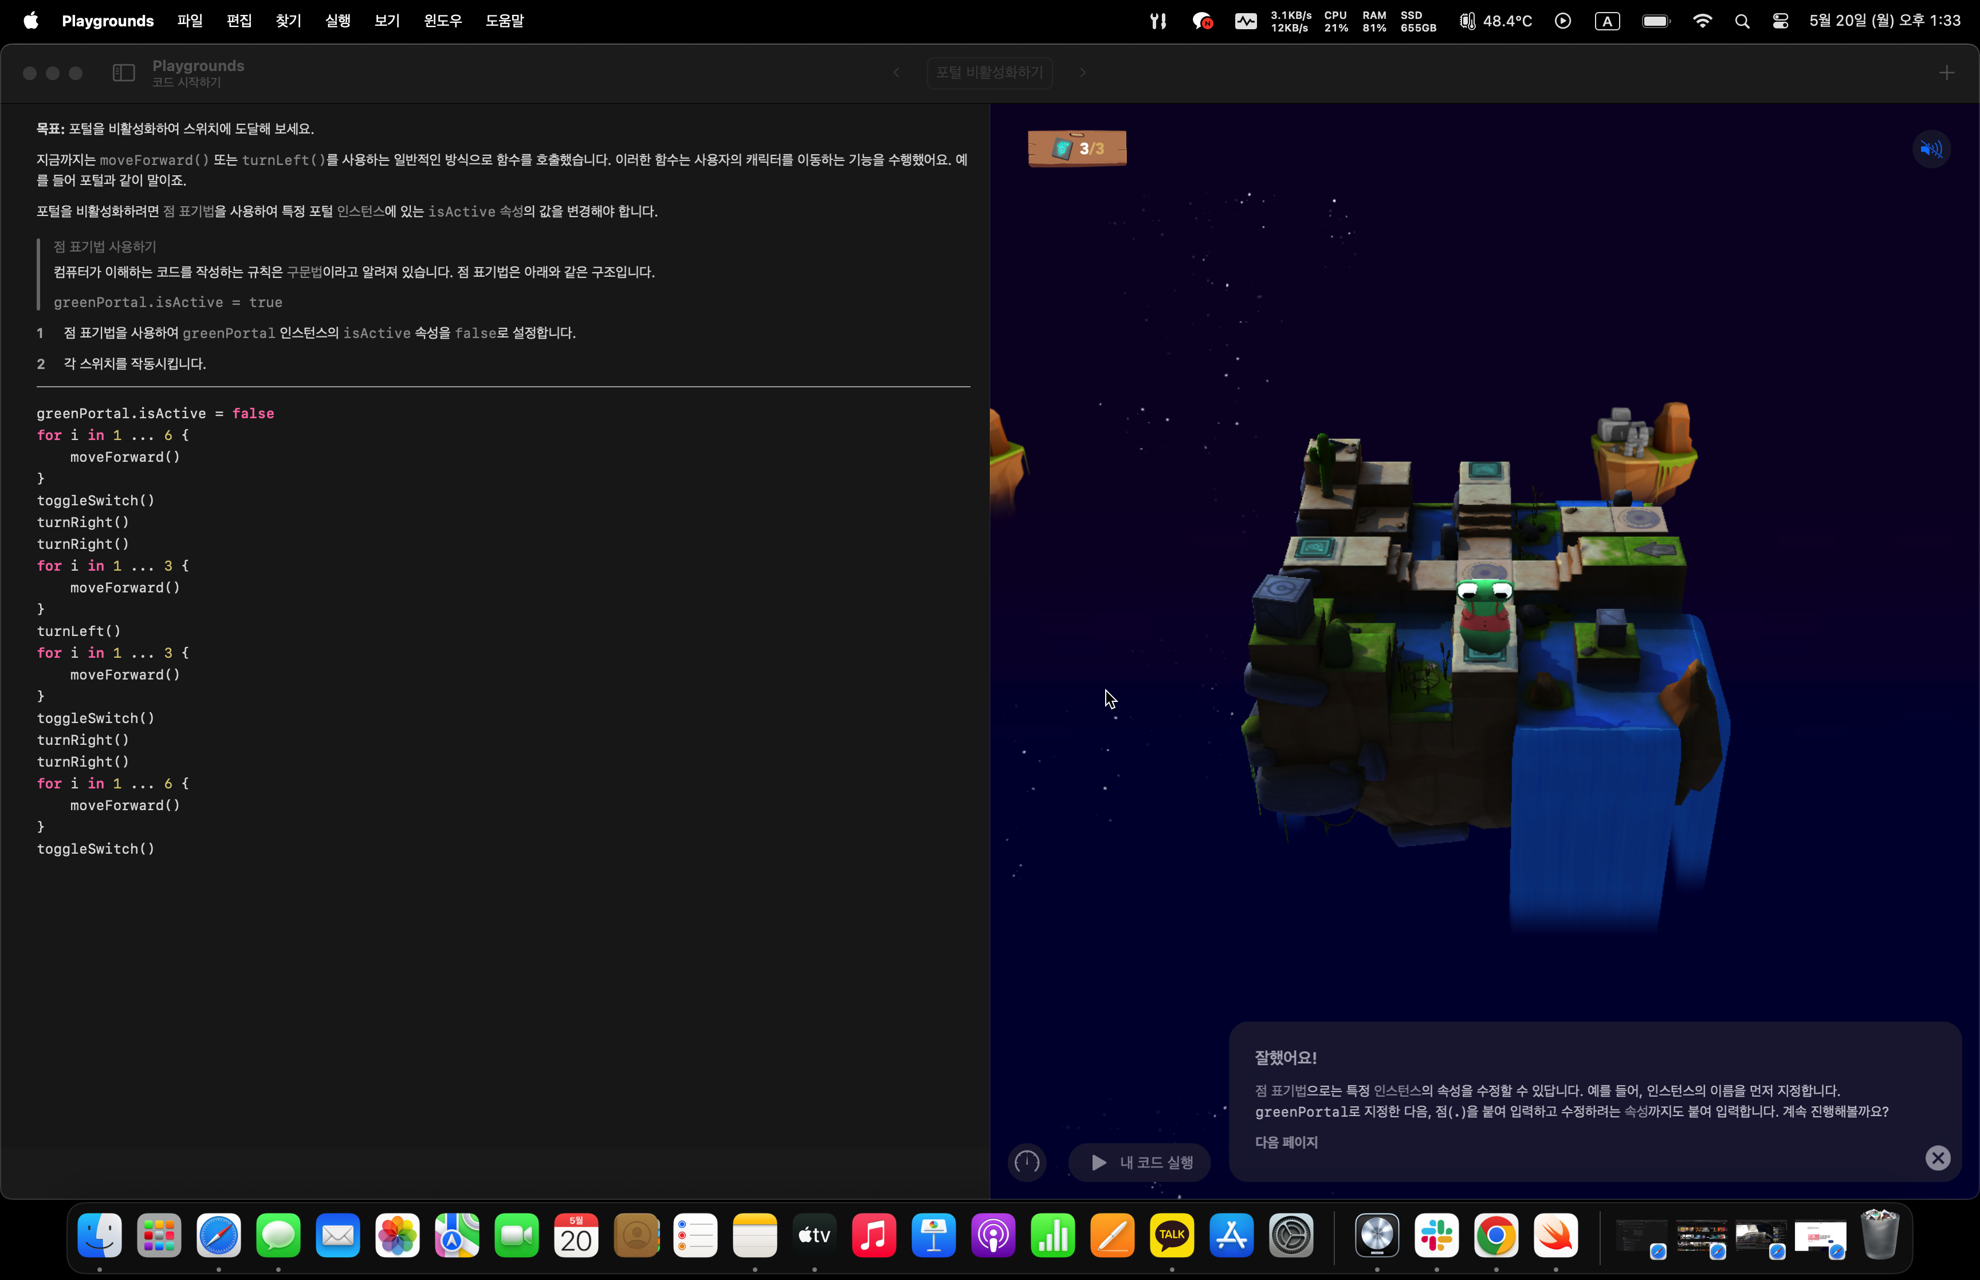Open KakaoTalk menu bar notification icon

[1203, 21]
